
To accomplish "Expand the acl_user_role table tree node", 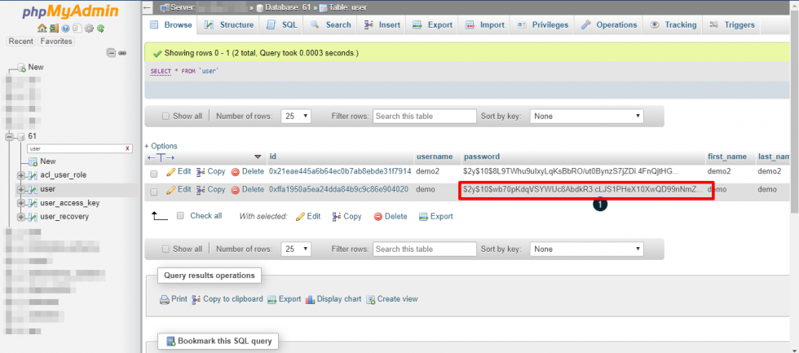I will [21, 175].
